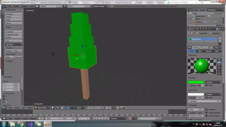Open the Render menu in top bar
This screenshot has width=226, height=127.
[16, 6]
